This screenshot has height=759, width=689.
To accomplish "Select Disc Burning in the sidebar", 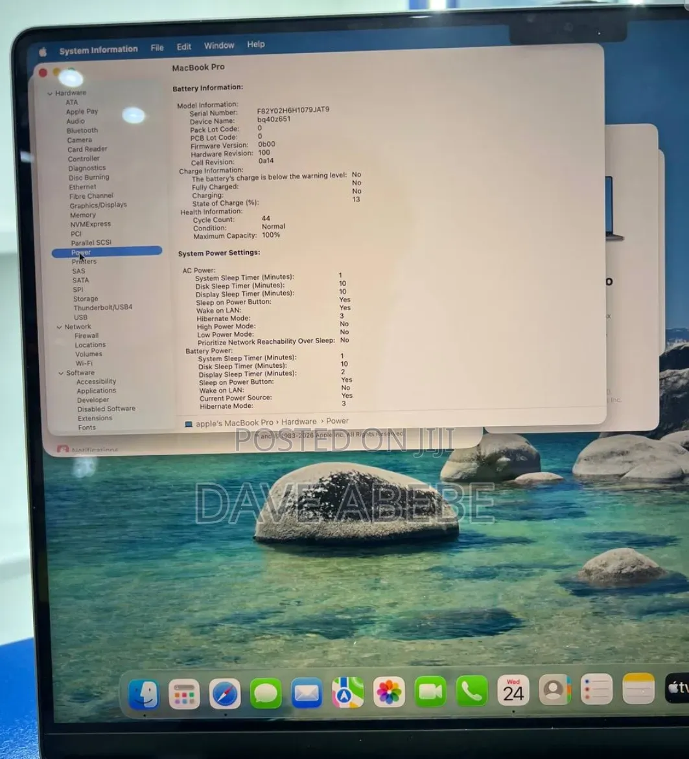I will [89, 177].
